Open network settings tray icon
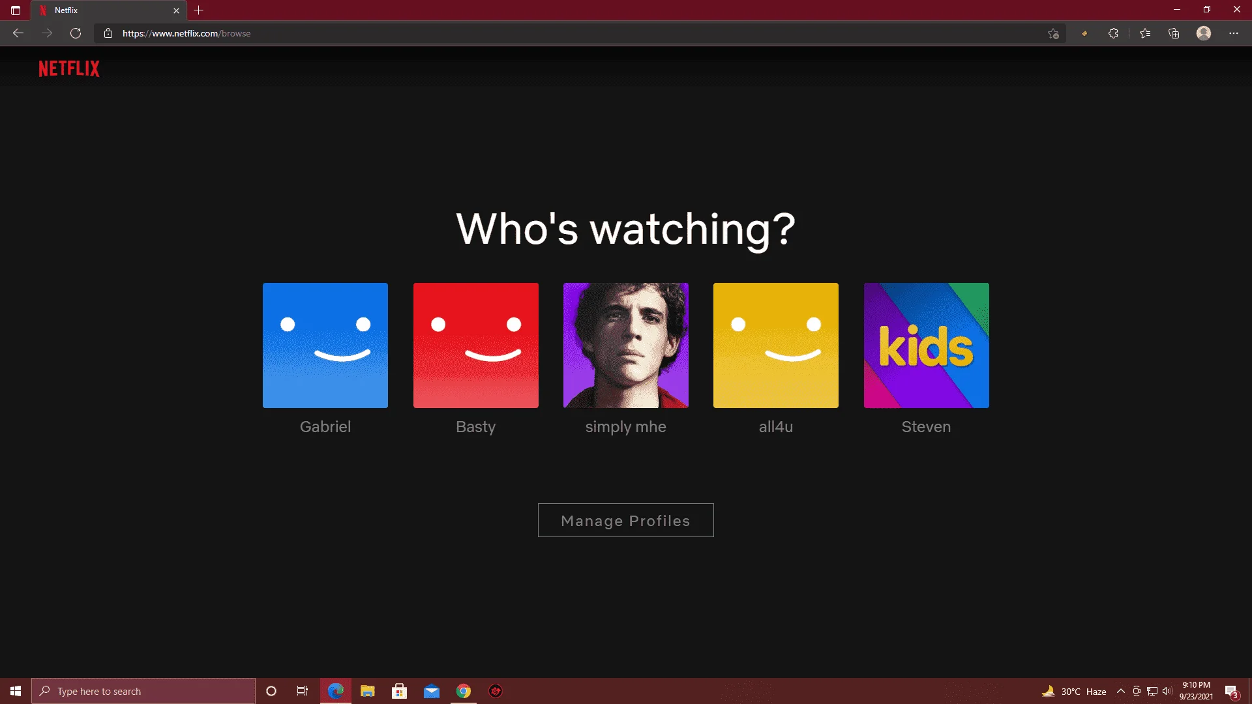1252x704 pixels. click(x=1152, y=691)
